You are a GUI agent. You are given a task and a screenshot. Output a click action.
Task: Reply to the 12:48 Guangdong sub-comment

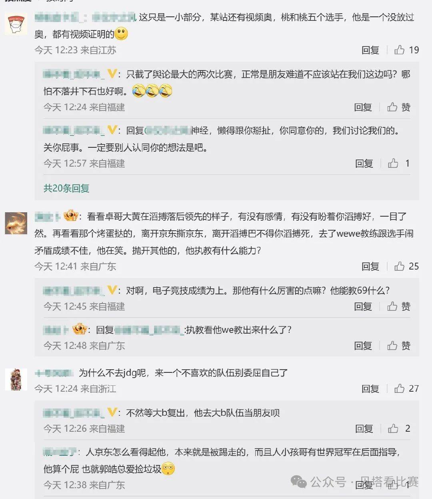point(363,346)
